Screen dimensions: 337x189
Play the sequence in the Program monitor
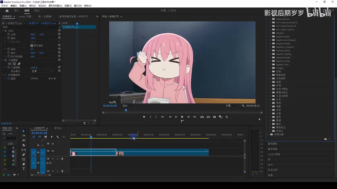182,117
